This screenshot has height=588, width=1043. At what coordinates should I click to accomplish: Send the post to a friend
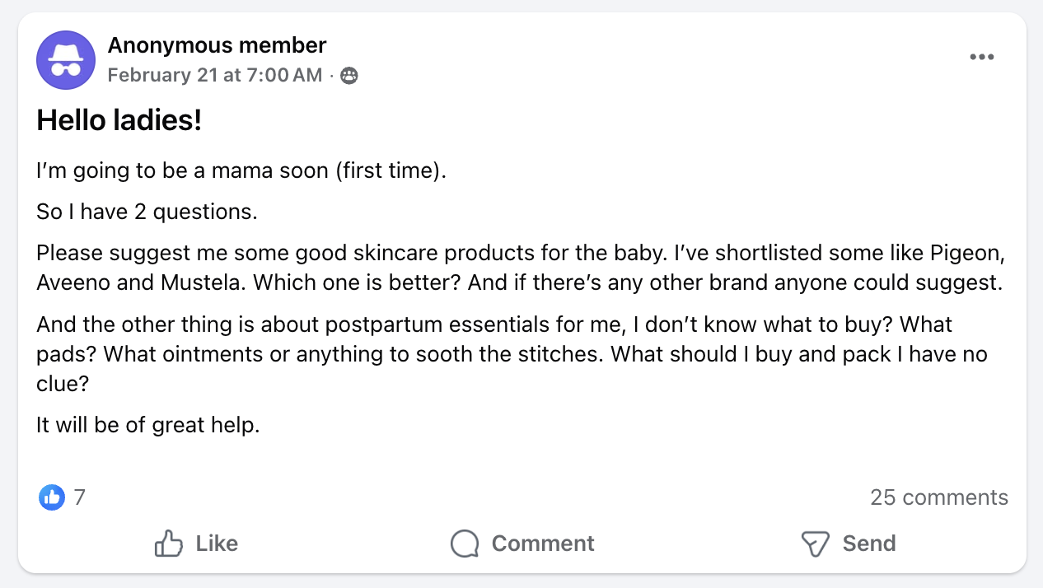tap(848, 544)
